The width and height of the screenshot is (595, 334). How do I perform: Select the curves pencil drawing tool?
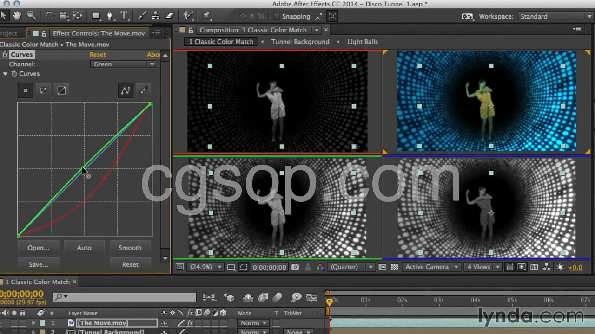click(x=143, y=90)
